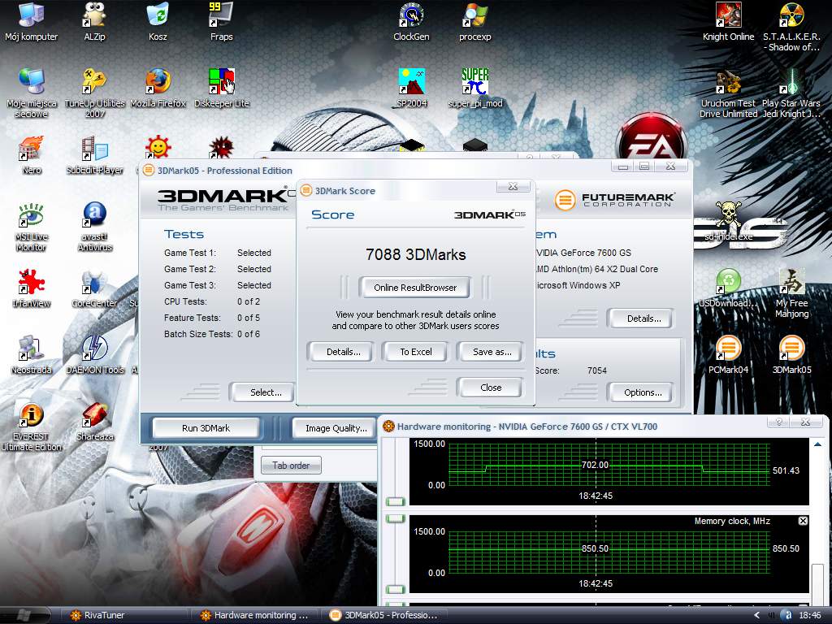Image resolution: width=832 pixels, height=624 pixels.
Task: Close the Memory clock graph with X
Action: point(803,521)
